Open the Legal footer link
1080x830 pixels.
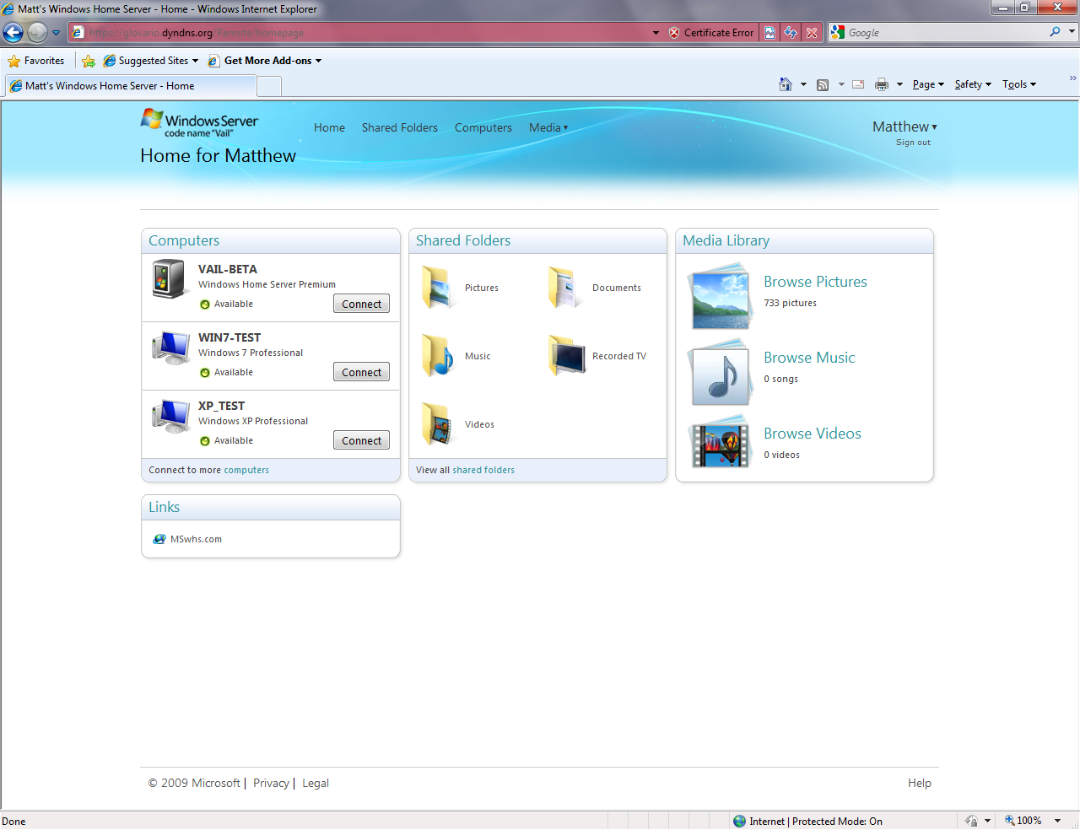click(x=316, y=783)
